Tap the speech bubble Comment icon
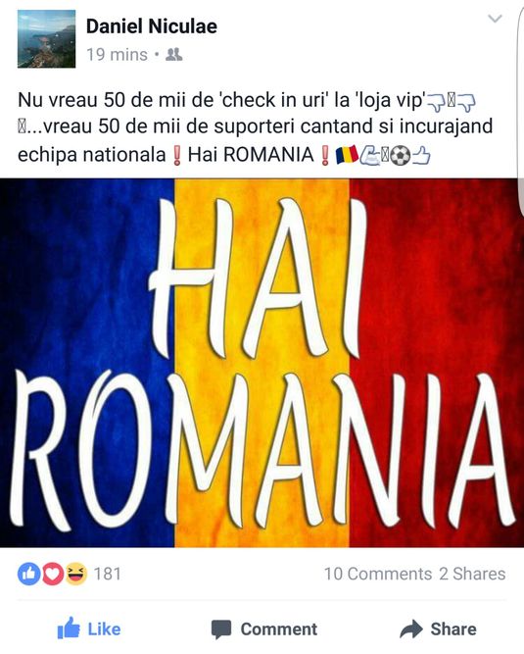 [221, 629]
